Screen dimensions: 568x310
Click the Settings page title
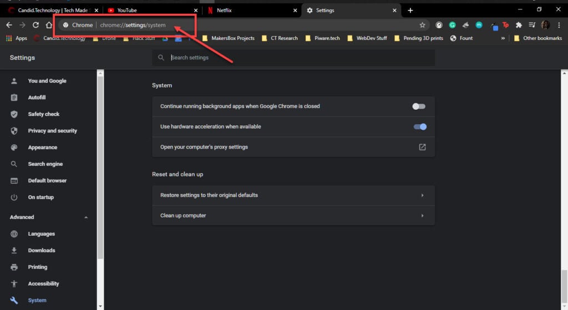click(22, 58)
